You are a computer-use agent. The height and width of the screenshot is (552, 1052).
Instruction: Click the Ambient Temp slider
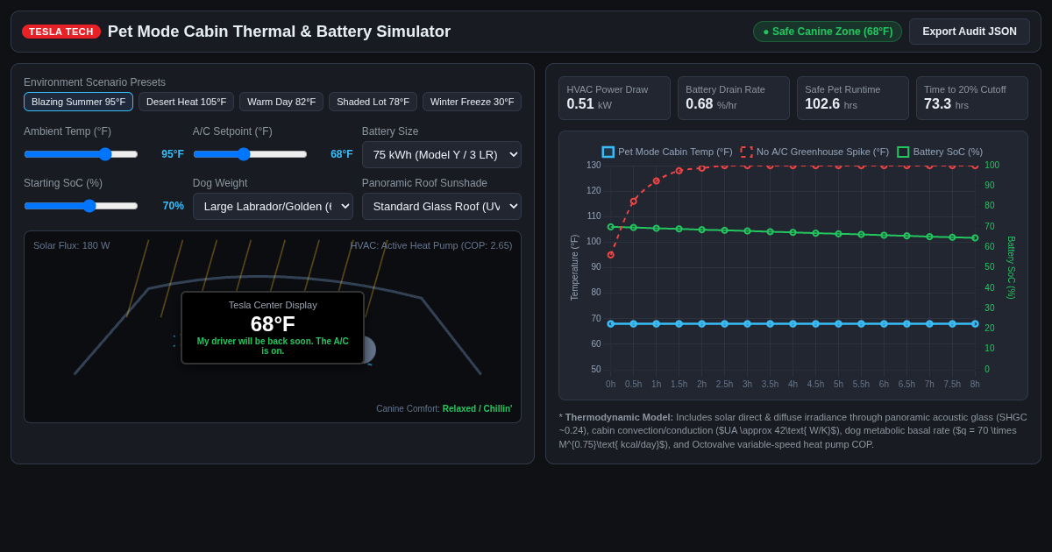(x=81, y=154)
